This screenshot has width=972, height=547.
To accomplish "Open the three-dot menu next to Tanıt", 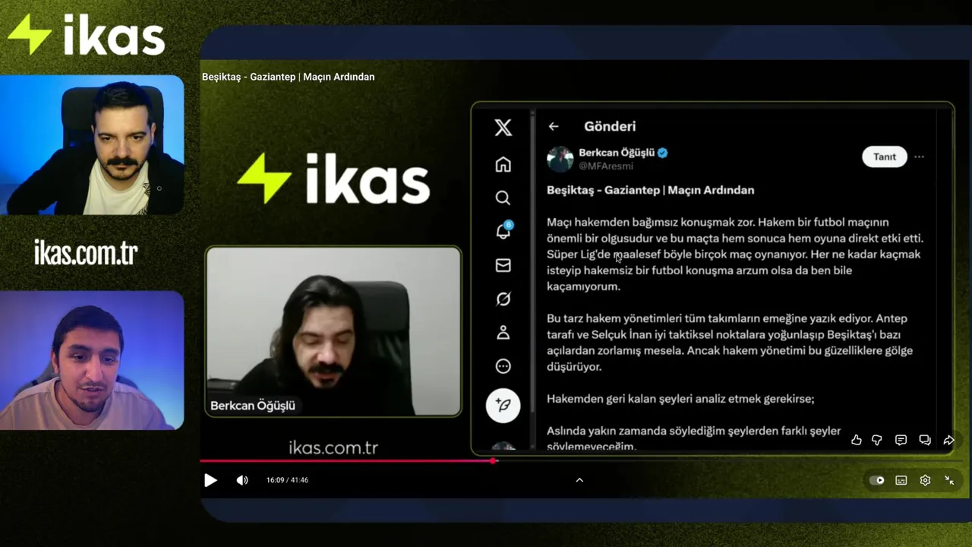I will tap(919, 157).
